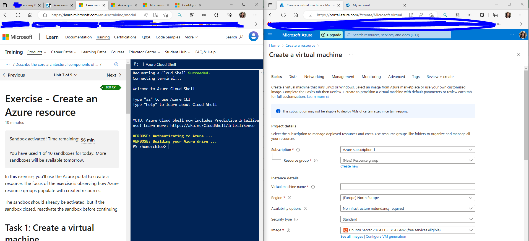Viewport: 529px width, 241px height.
Task: Click the Learn more link
Action: click(318, 97)
